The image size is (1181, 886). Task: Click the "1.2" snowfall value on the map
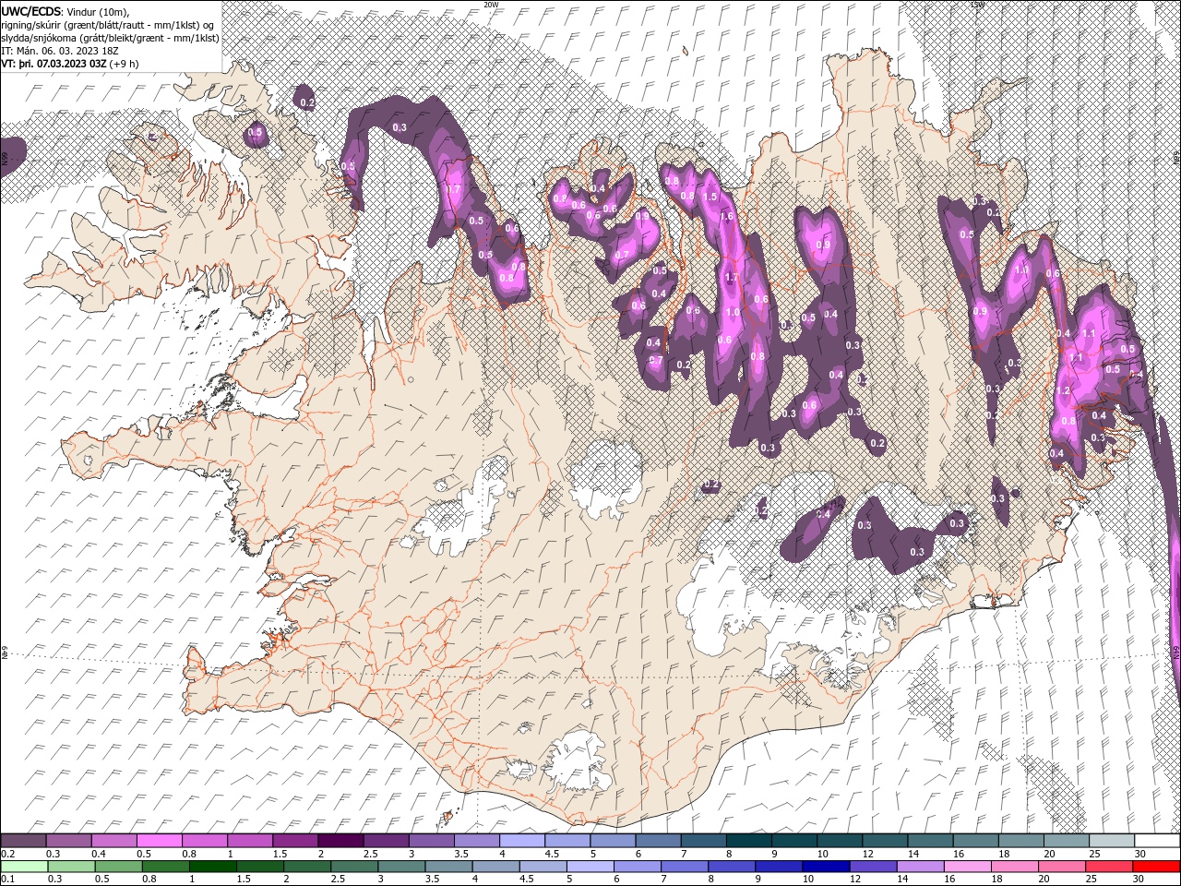click(x=1063, y=391)
